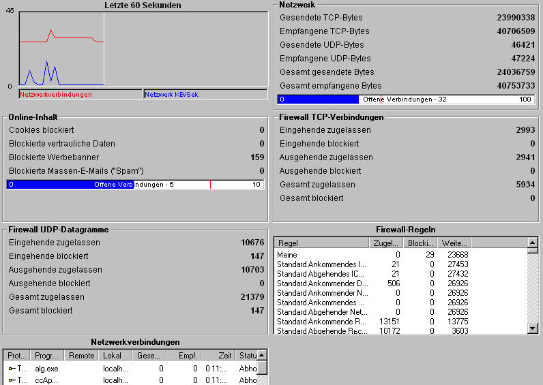Click the Gese... column header
Screen dimensions: 543x385
click(149, 355)
